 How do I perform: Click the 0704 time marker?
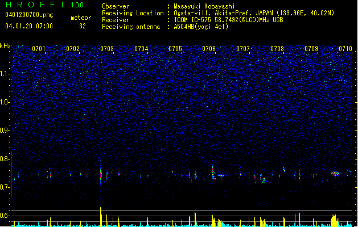141,49
